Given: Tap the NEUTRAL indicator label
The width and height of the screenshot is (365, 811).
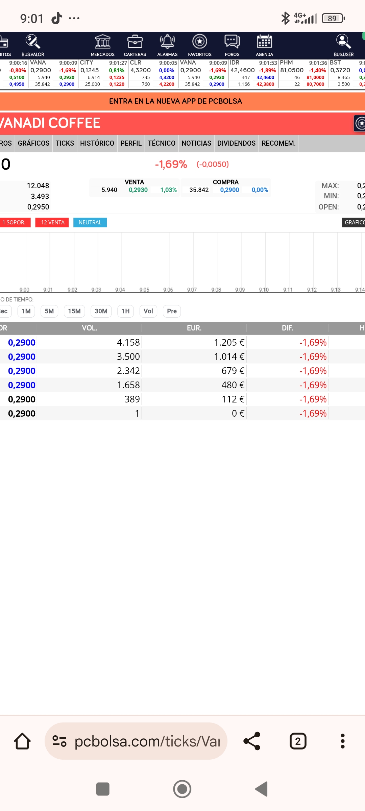Looking at the screenshot, I should 90,222.
